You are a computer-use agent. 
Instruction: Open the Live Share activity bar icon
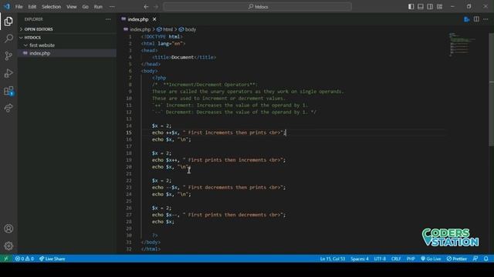point(8,108)
